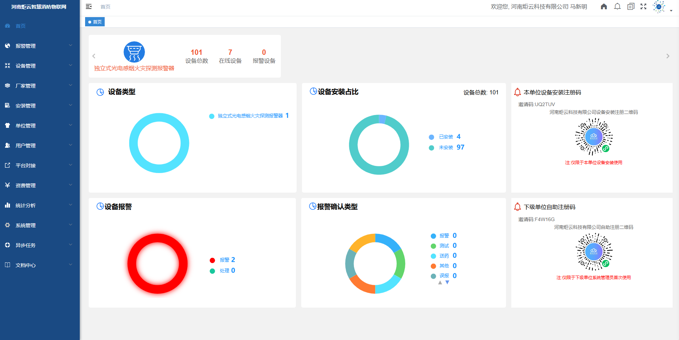Viewport: 679px width, 340px height.
Task: Go to next device card arrow
Action: coord(668,56)
